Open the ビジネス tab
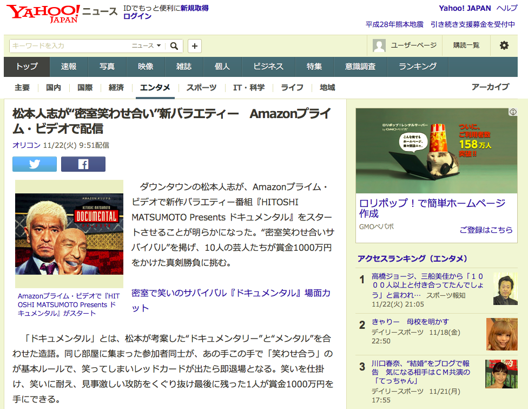 pyautogui.click(x=268, y=67)
